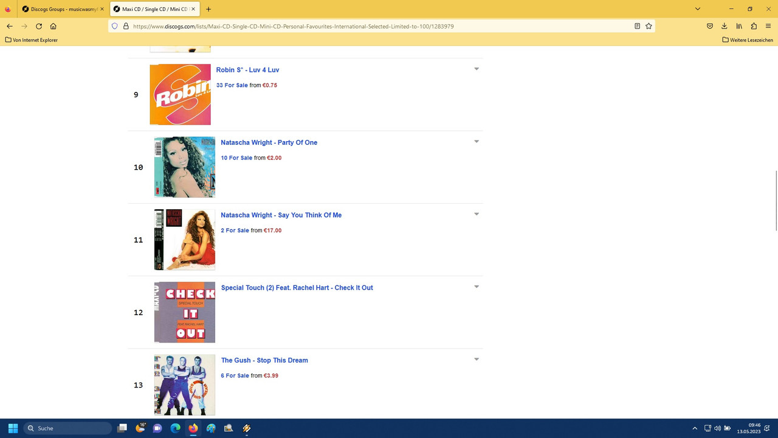Viewport: 778px width, 438px height.
Task: Click the site security padlock icon
Action: pyautogui.click(x=126, y=26)
